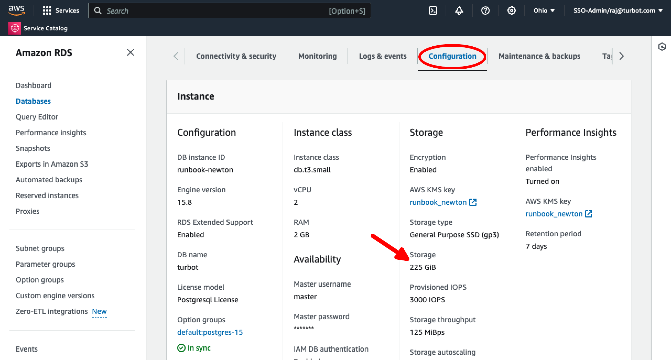Image resolution: width=671 pixels, height=360 pixels.
Task: Click the search magnifier icon
Action: (98, 10)
